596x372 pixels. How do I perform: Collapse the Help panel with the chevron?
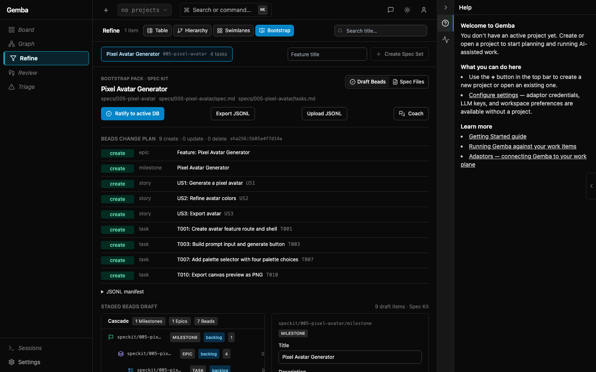(x=445, y=7)
